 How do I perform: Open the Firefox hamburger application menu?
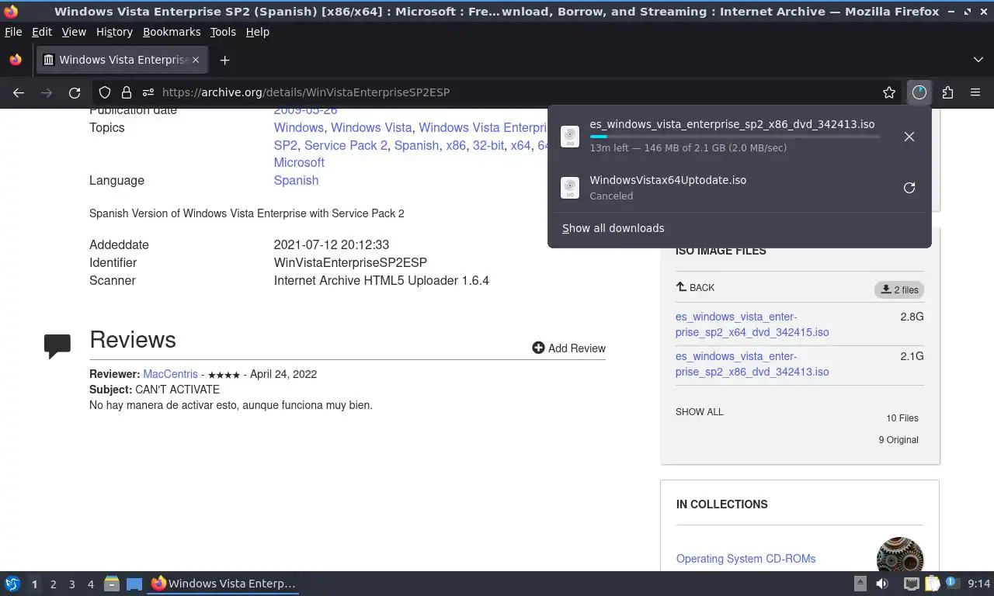pyautogui.click(x=975, y=92)
